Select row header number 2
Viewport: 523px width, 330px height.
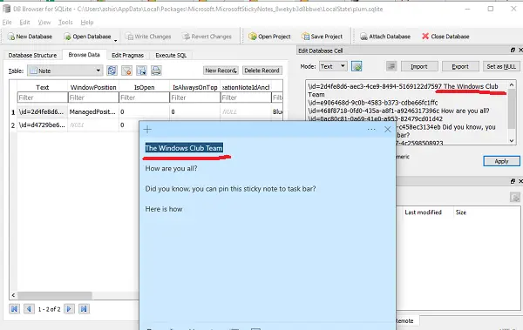(13, 125)
